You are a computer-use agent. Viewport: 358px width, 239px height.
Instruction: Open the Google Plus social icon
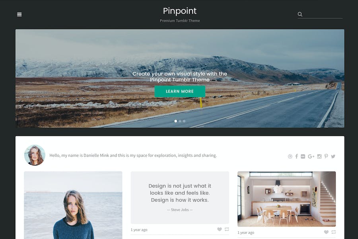click(x=311, y=157)
